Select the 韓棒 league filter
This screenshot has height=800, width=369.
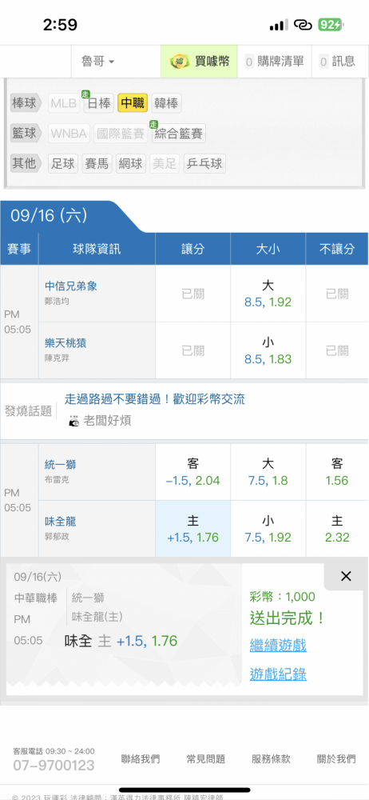[166, 103]
